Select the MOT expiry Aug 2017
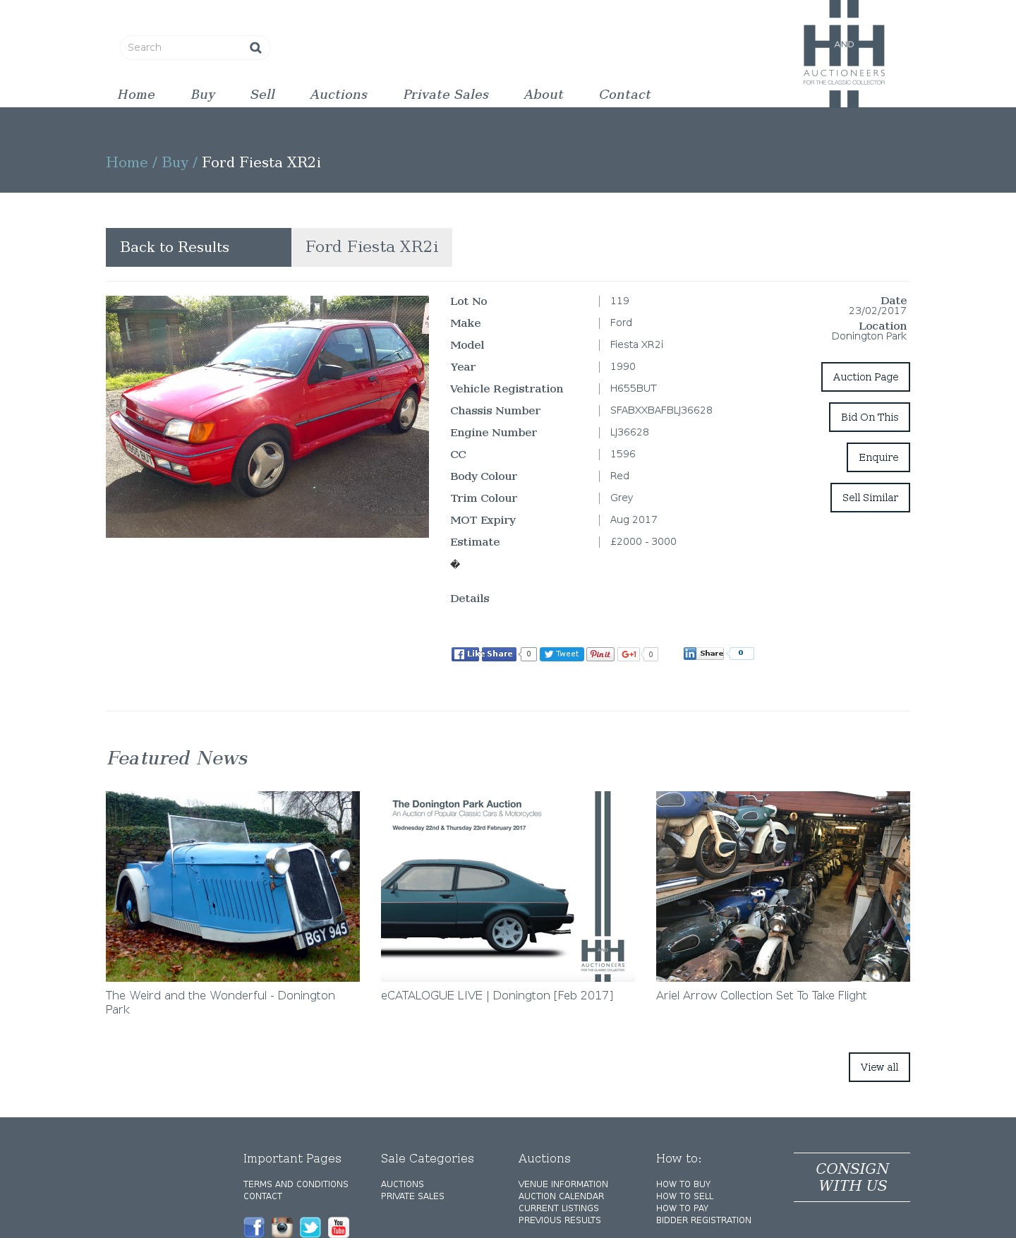Image resolution: width=1016 pixels, height=1238 pixels. (x=634, y=519)
